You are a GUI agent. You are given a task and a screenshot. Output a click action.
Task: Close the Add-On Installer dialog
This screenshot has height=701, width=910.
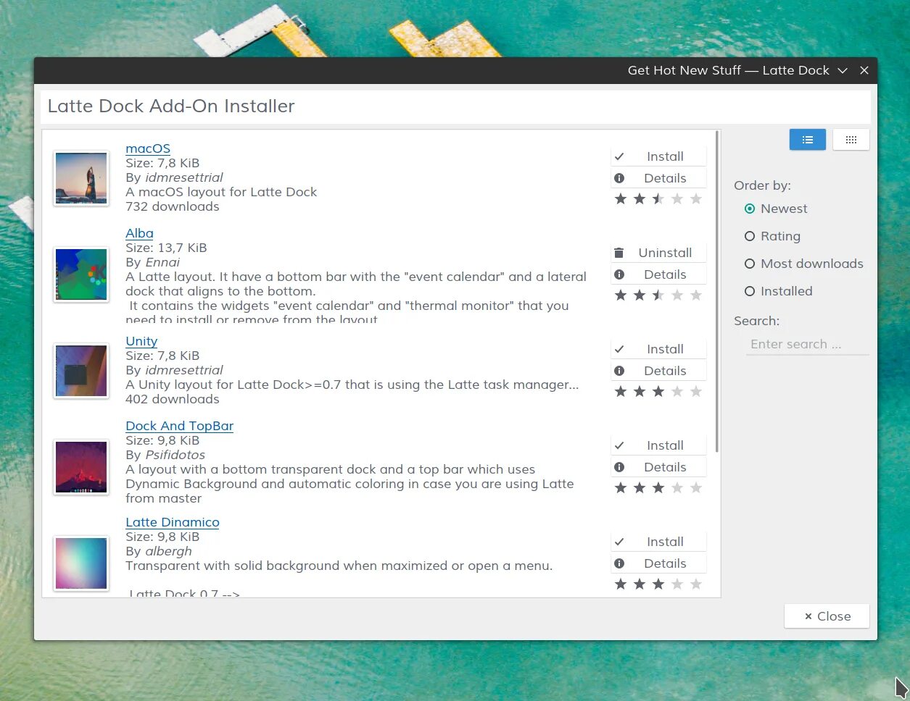pyautogui.click(x=827, y=616)
